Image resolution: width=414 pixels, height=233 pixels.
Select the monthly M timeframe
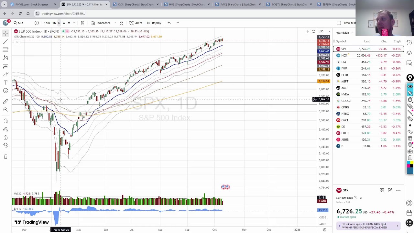pos(69,23)
